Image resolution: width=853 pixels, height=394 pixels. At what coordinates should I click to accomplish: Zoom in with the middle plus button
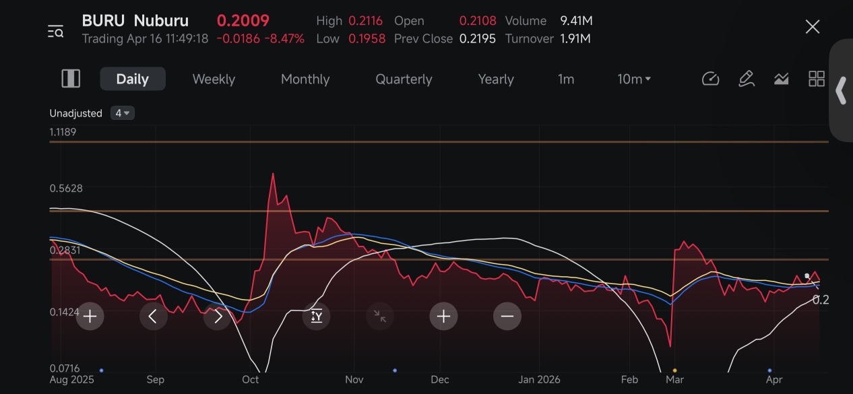point(443,316)
